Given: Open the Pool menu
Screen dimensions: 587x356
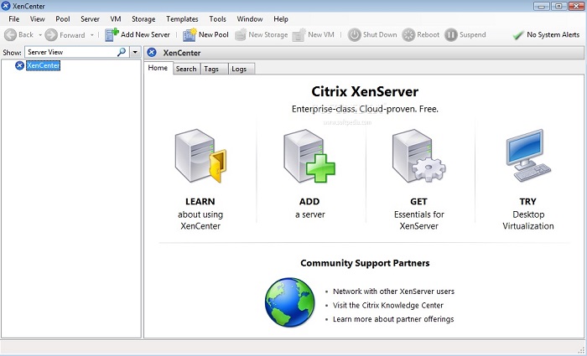Looking at the screenshot, I should tap(63, 19).
